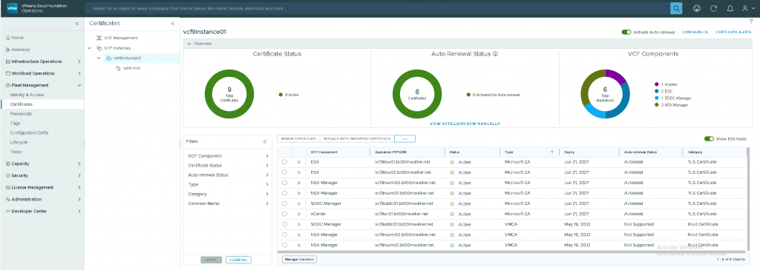Select radio for vcf9esx02 ESX row
Image resolution: width=760 pixels, height=270 pixels.
tap(284, 172)
